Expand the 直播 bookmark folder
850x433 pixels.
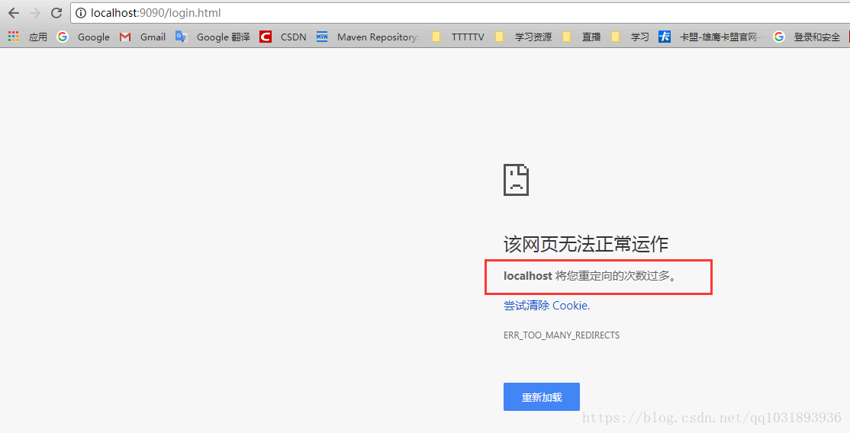click(591, 37)
